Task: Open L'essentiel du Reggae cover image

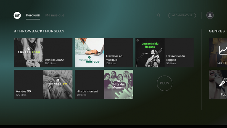Action: click(x=150, y=53)
